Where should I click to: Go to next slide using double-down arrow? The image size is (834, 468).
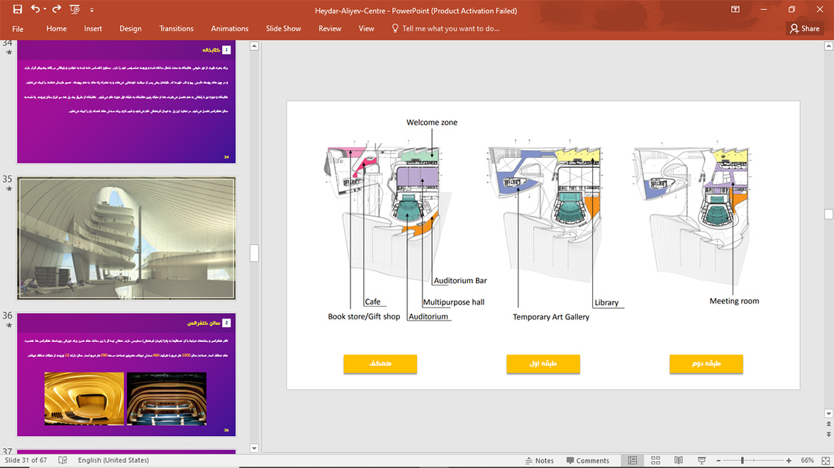[x=828, y=434]
